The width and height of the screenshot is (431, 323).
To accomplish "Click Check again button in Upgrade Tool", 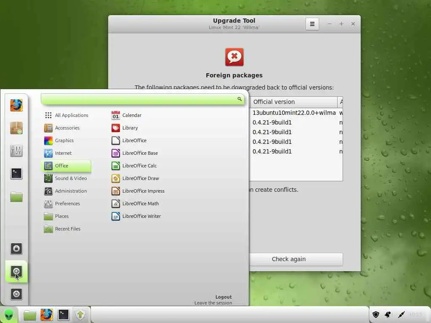I will click(x=296, y=259).
